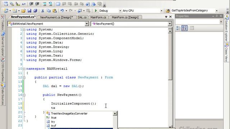Click the Add New Item icon
Image resolution: width=230 pixels, height=129 pixels.
coord(15,11)
